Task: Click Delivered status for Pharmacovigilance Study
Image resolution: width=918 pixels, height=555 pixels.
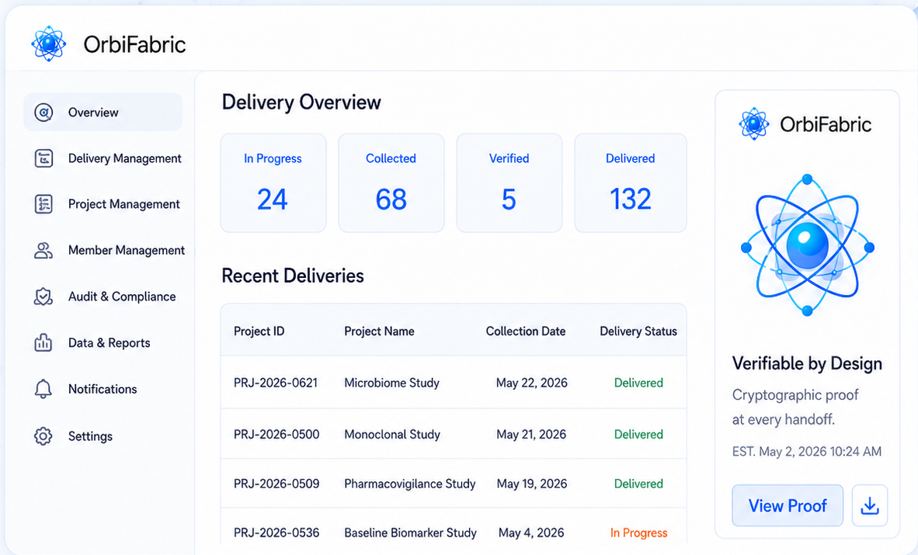Action: pos(638,484)
